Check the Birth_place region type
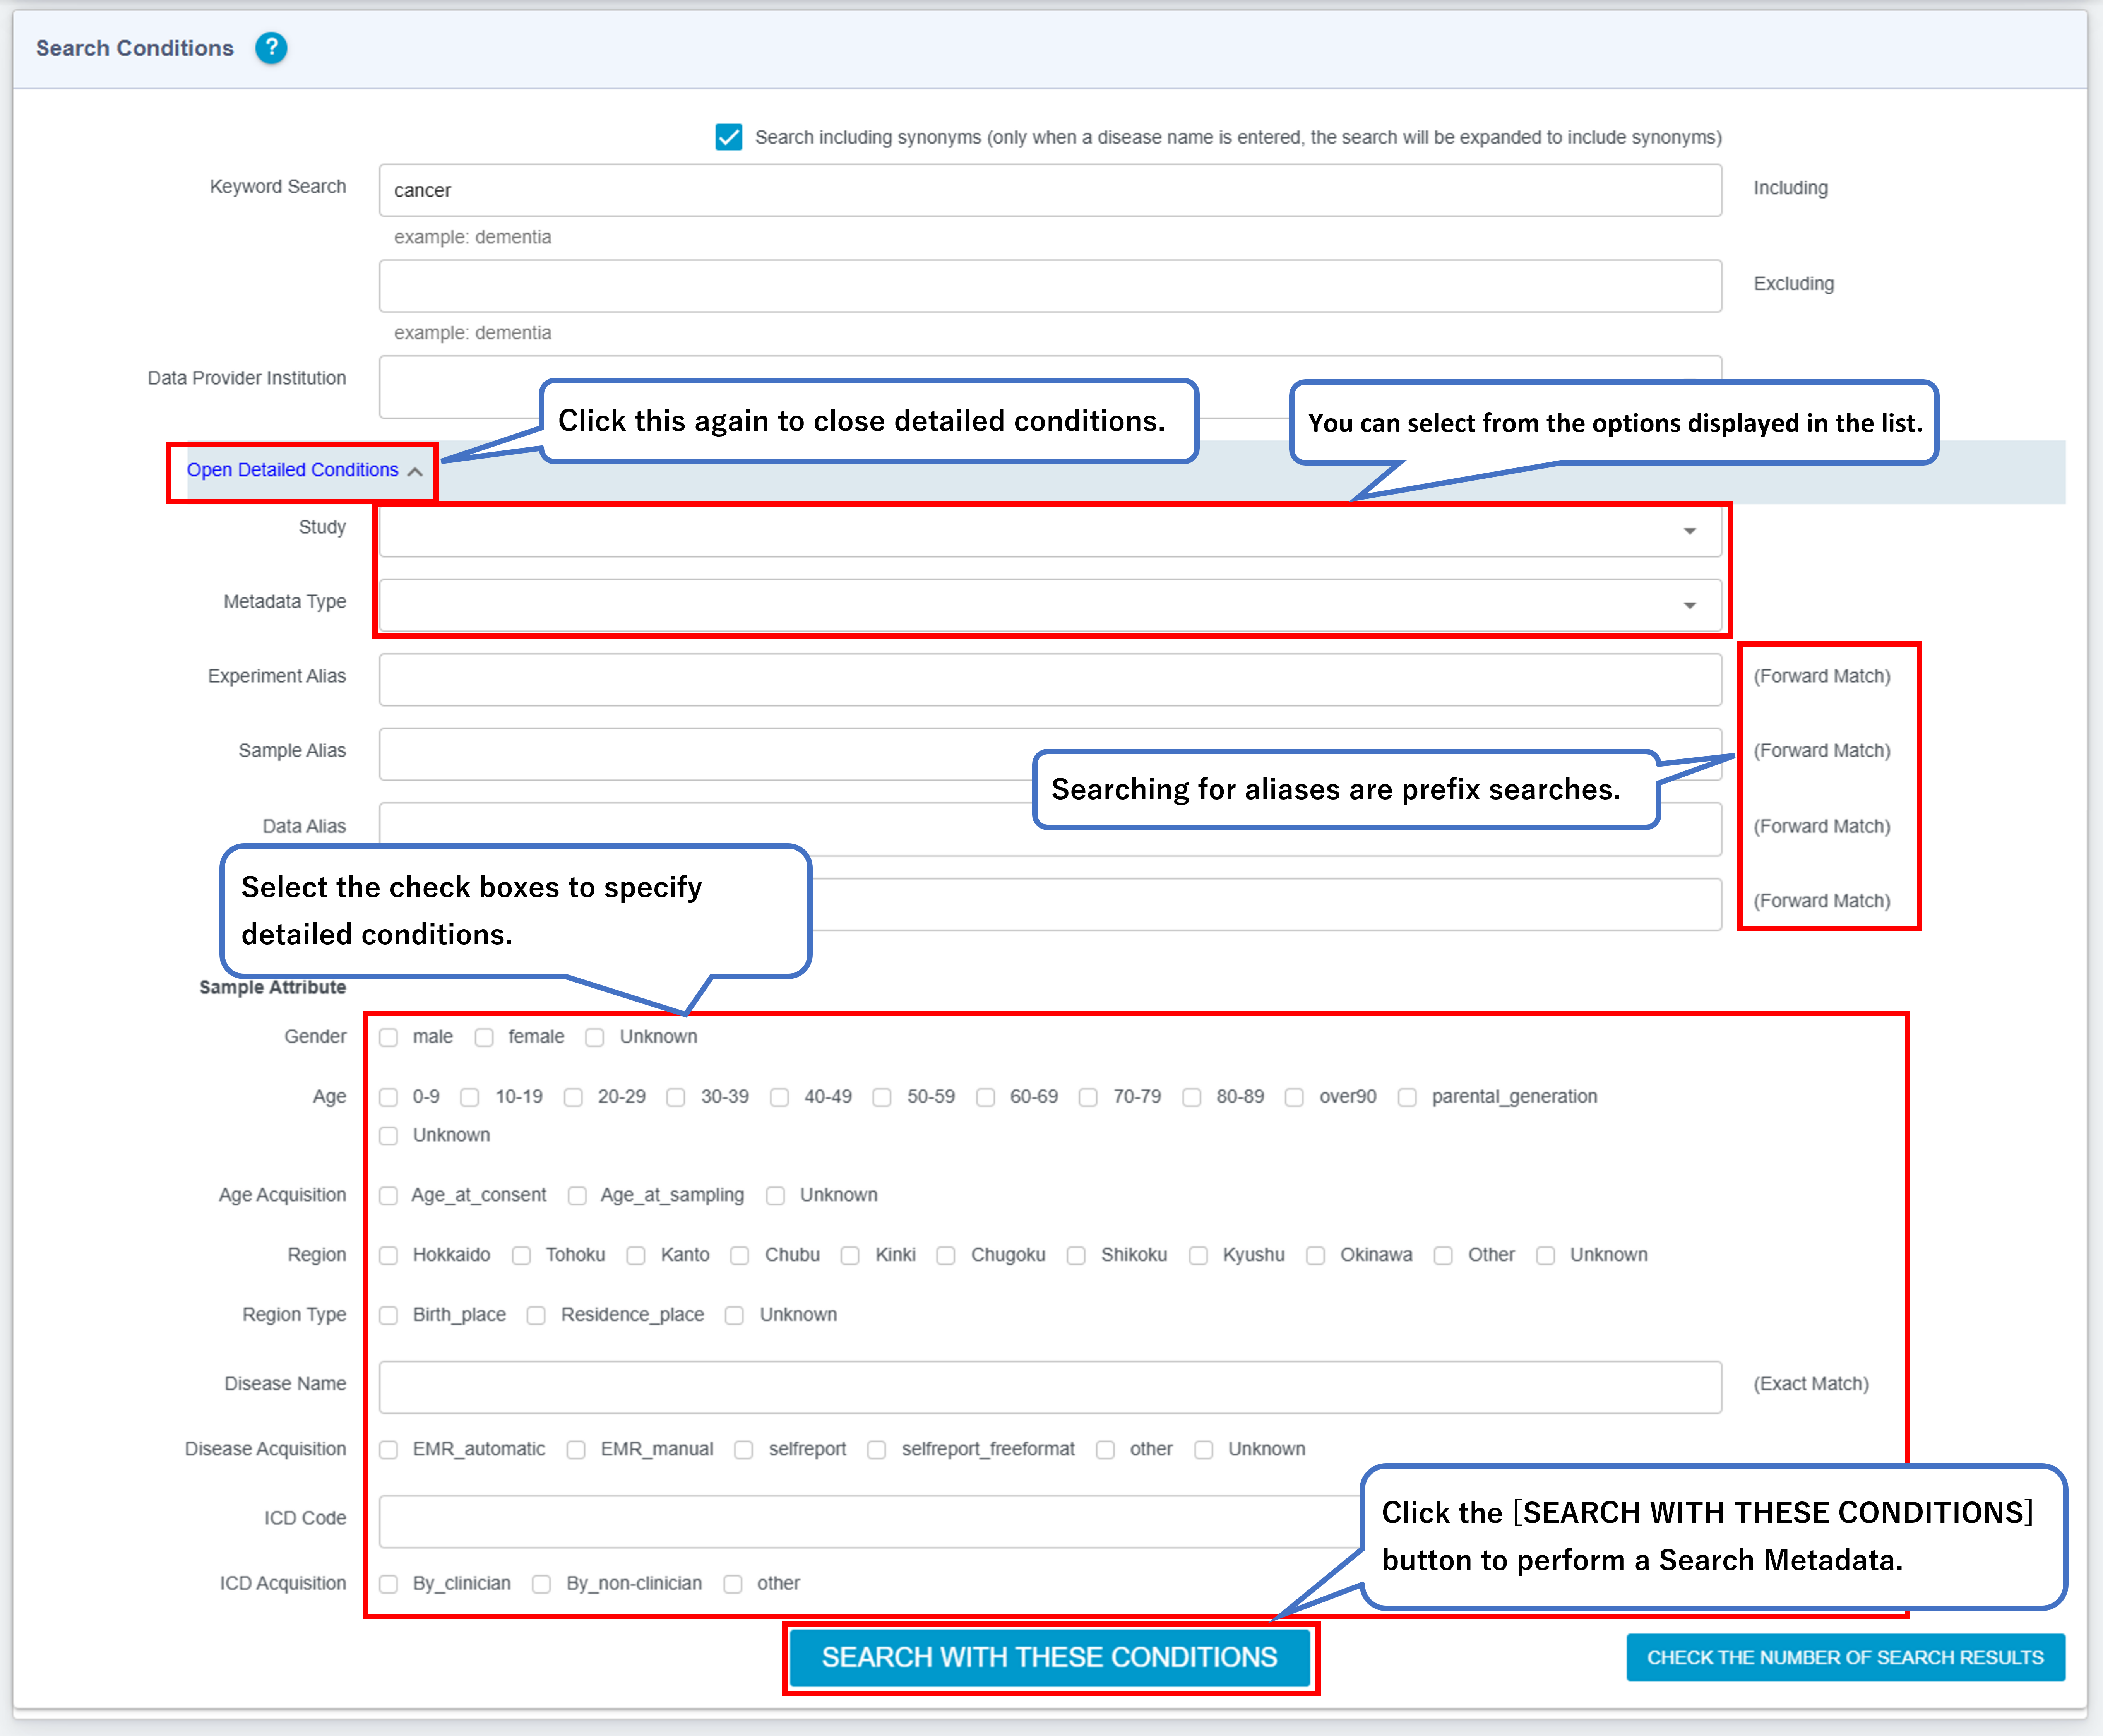The image size is (2103, 1736). (x=389, y=1316)
